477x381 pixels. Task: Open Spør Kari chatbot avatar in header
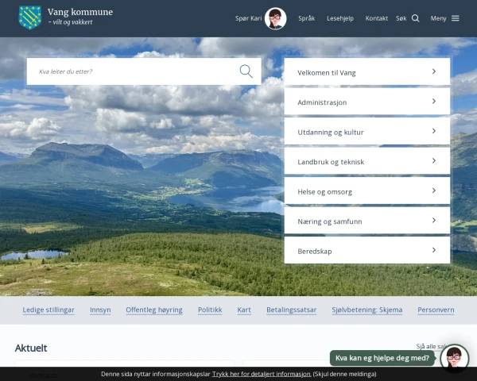pos(275,18)
